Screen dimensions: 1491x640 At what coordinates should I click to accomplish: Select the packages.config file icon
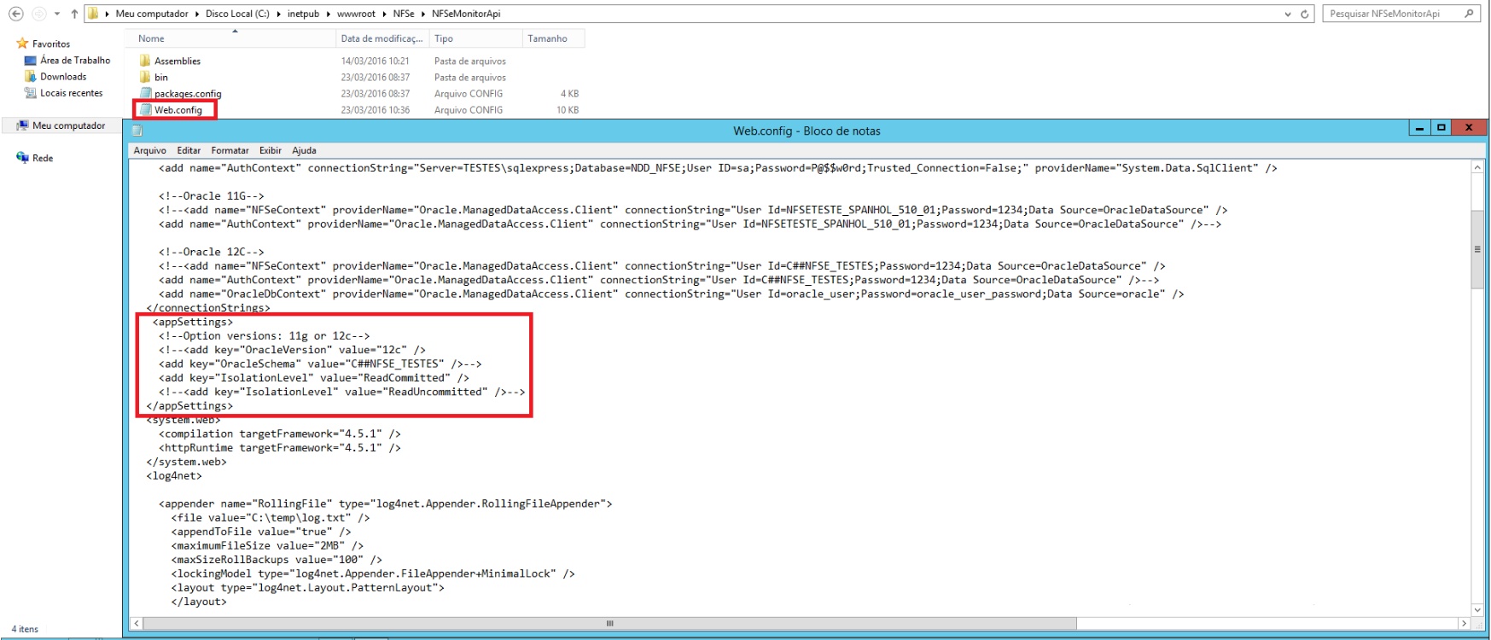tap(146, 93)
